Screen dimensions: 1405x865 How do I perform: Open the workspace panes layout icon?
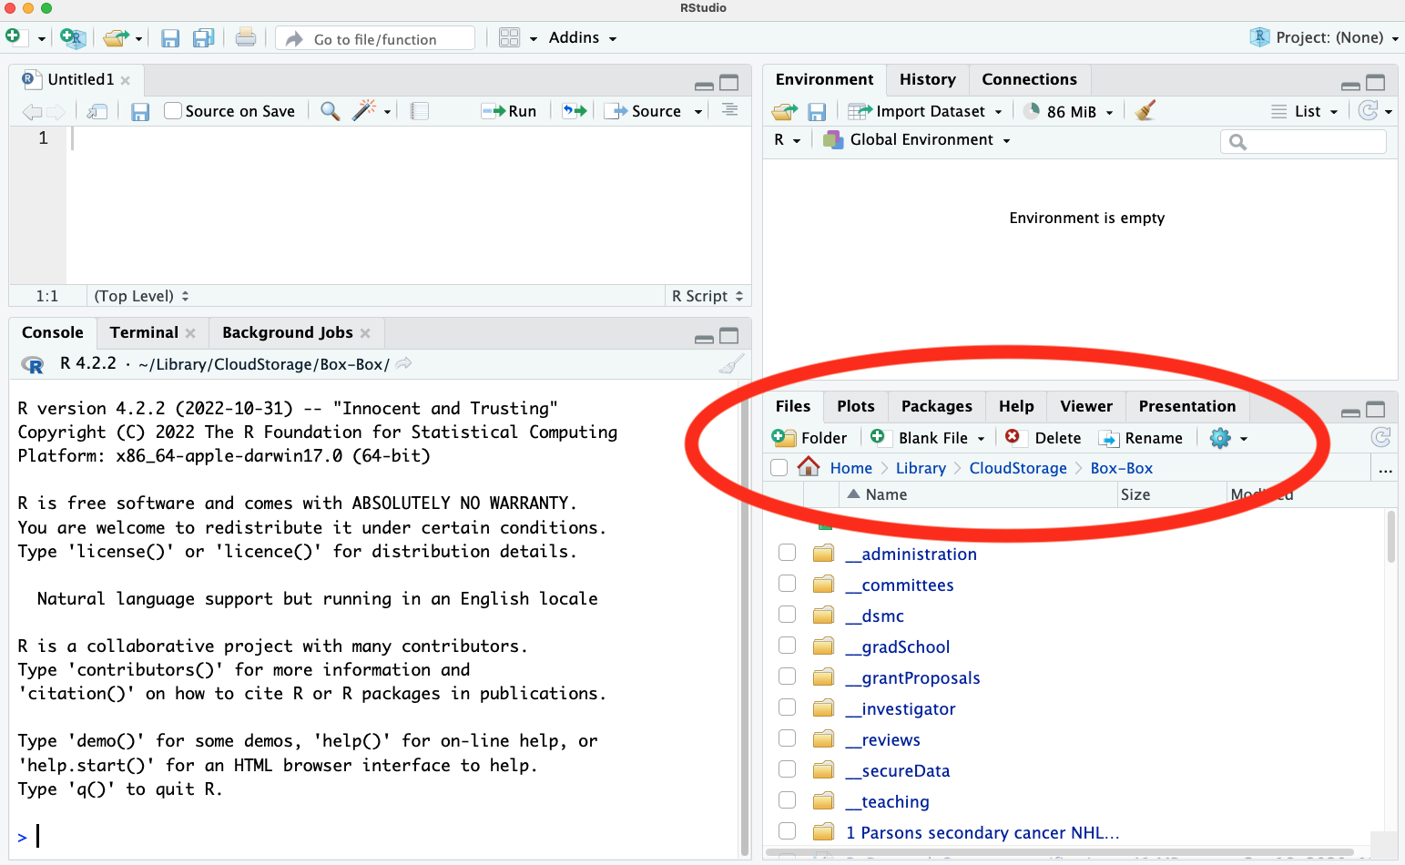tap(509, 37)
